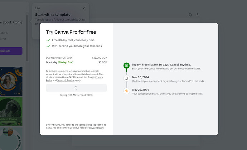Click the '1 / 4' step counter
Viewport: 247px width, 150px height.
point(37,8)
